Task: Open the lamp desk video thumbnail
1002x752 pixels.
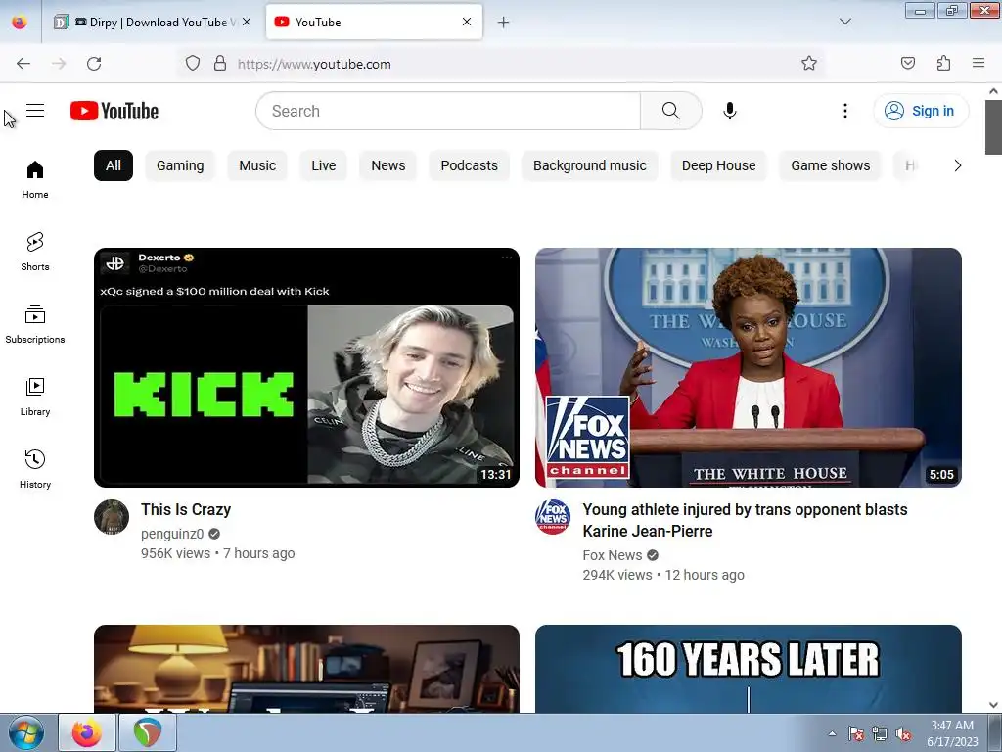Action: pos(306,669)
